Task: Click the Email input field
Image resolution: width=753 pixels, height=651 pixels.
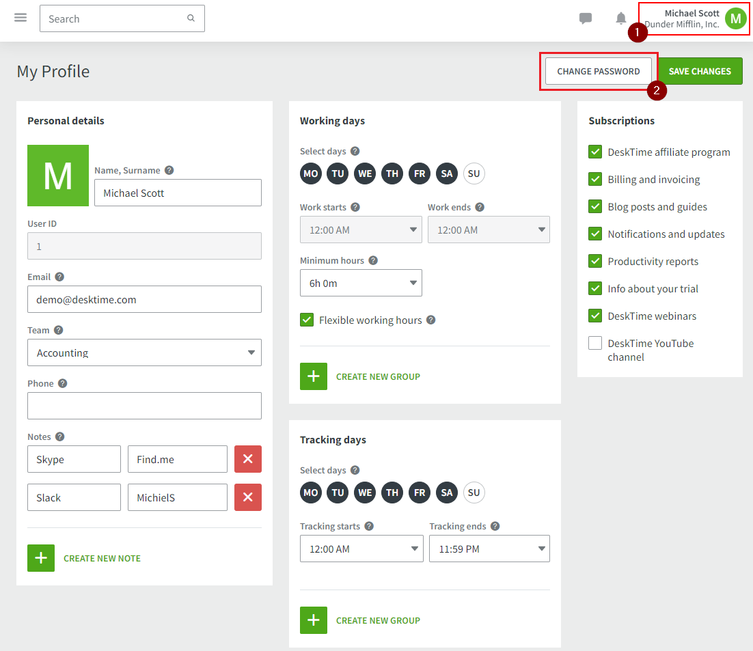Action: [x=145, y=300]
